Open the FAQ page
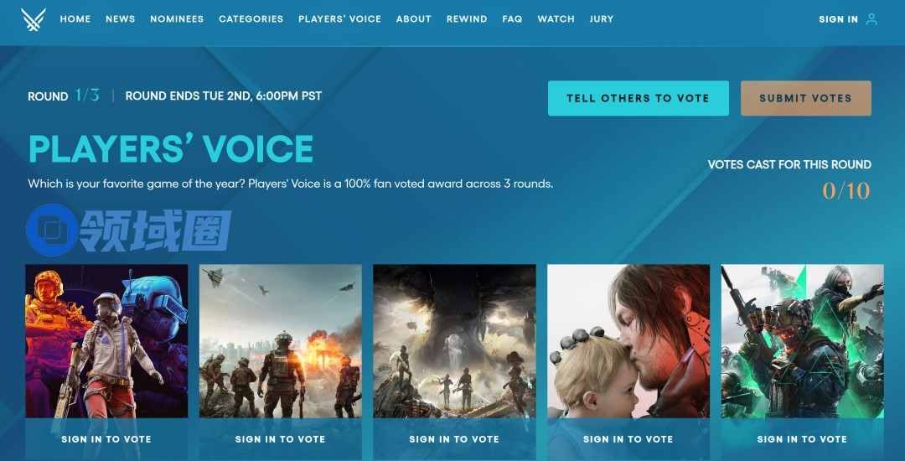 point(513,19)
